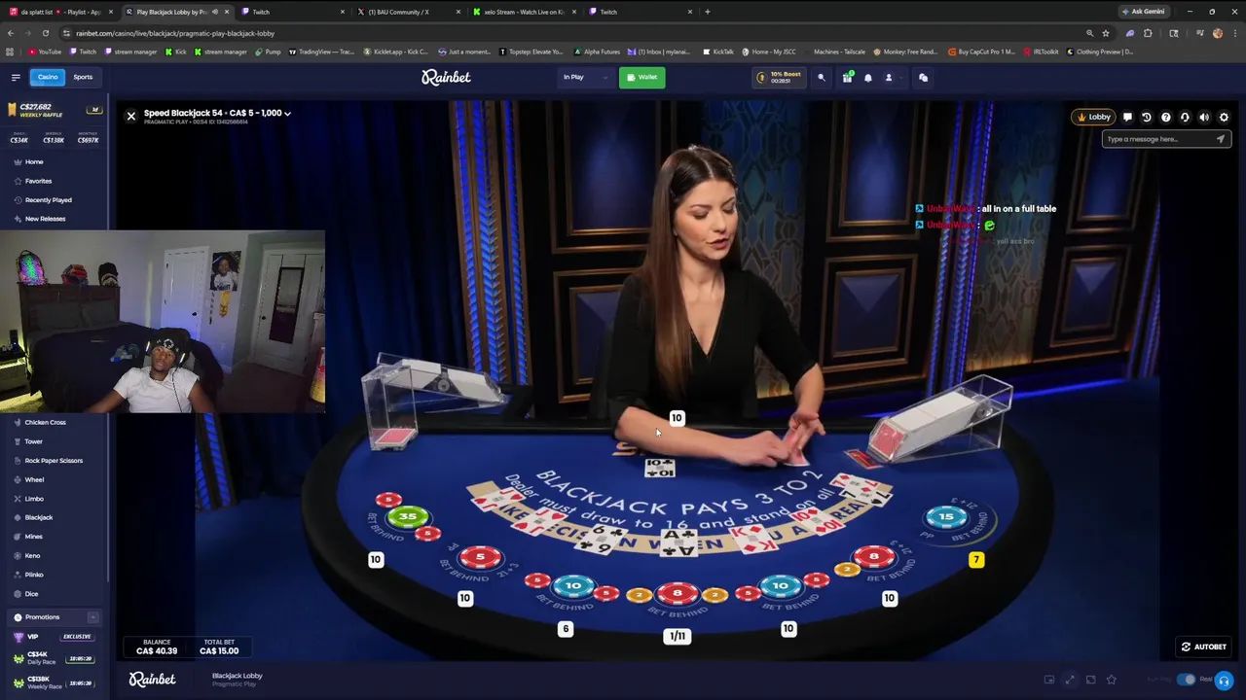The height and width of the screenshot is (700, 1246).
Task: Click the green 35 bet chip
Action: click(x=407, y=517)
